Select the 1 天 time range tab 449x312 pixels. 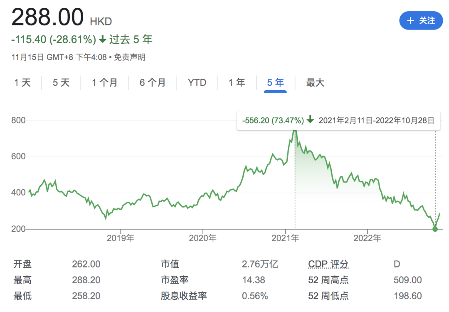click(22, 83)
